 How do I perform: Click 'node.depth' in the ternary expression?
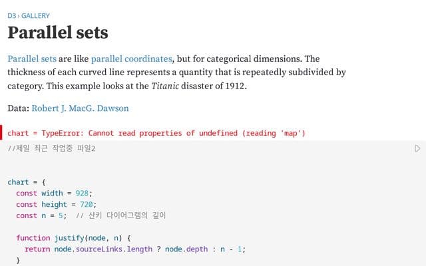[186, 249]
